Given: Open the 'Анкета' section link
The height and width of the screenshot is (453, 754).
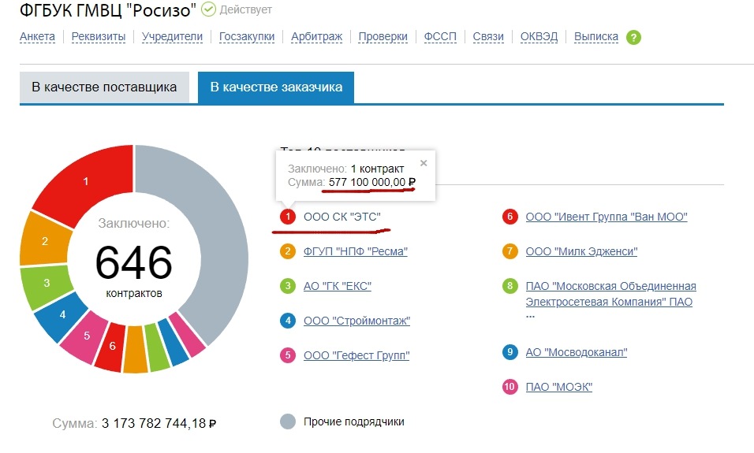Looking at the screenshot, I should coord(38,36).
